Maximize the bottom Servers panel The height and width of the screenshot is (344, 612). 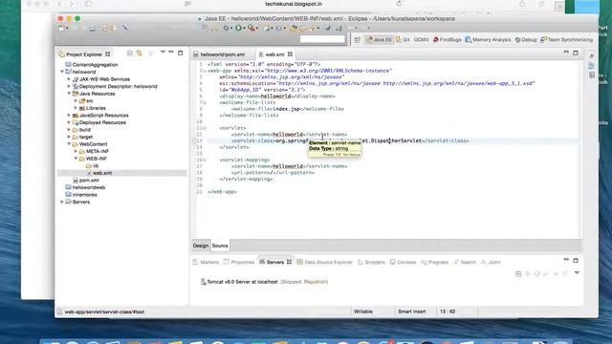[x=576, y=260]
